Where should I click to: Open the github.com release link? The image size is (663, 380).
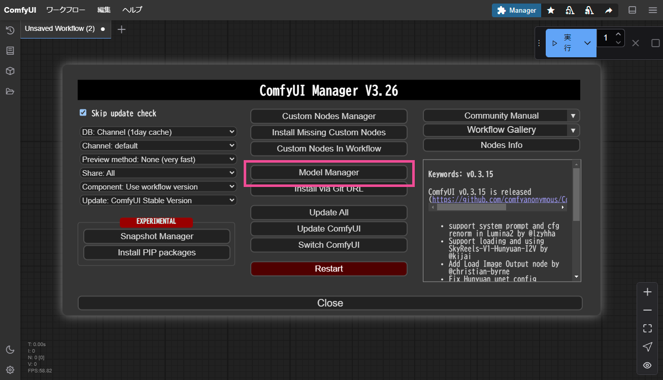(499, 200)
